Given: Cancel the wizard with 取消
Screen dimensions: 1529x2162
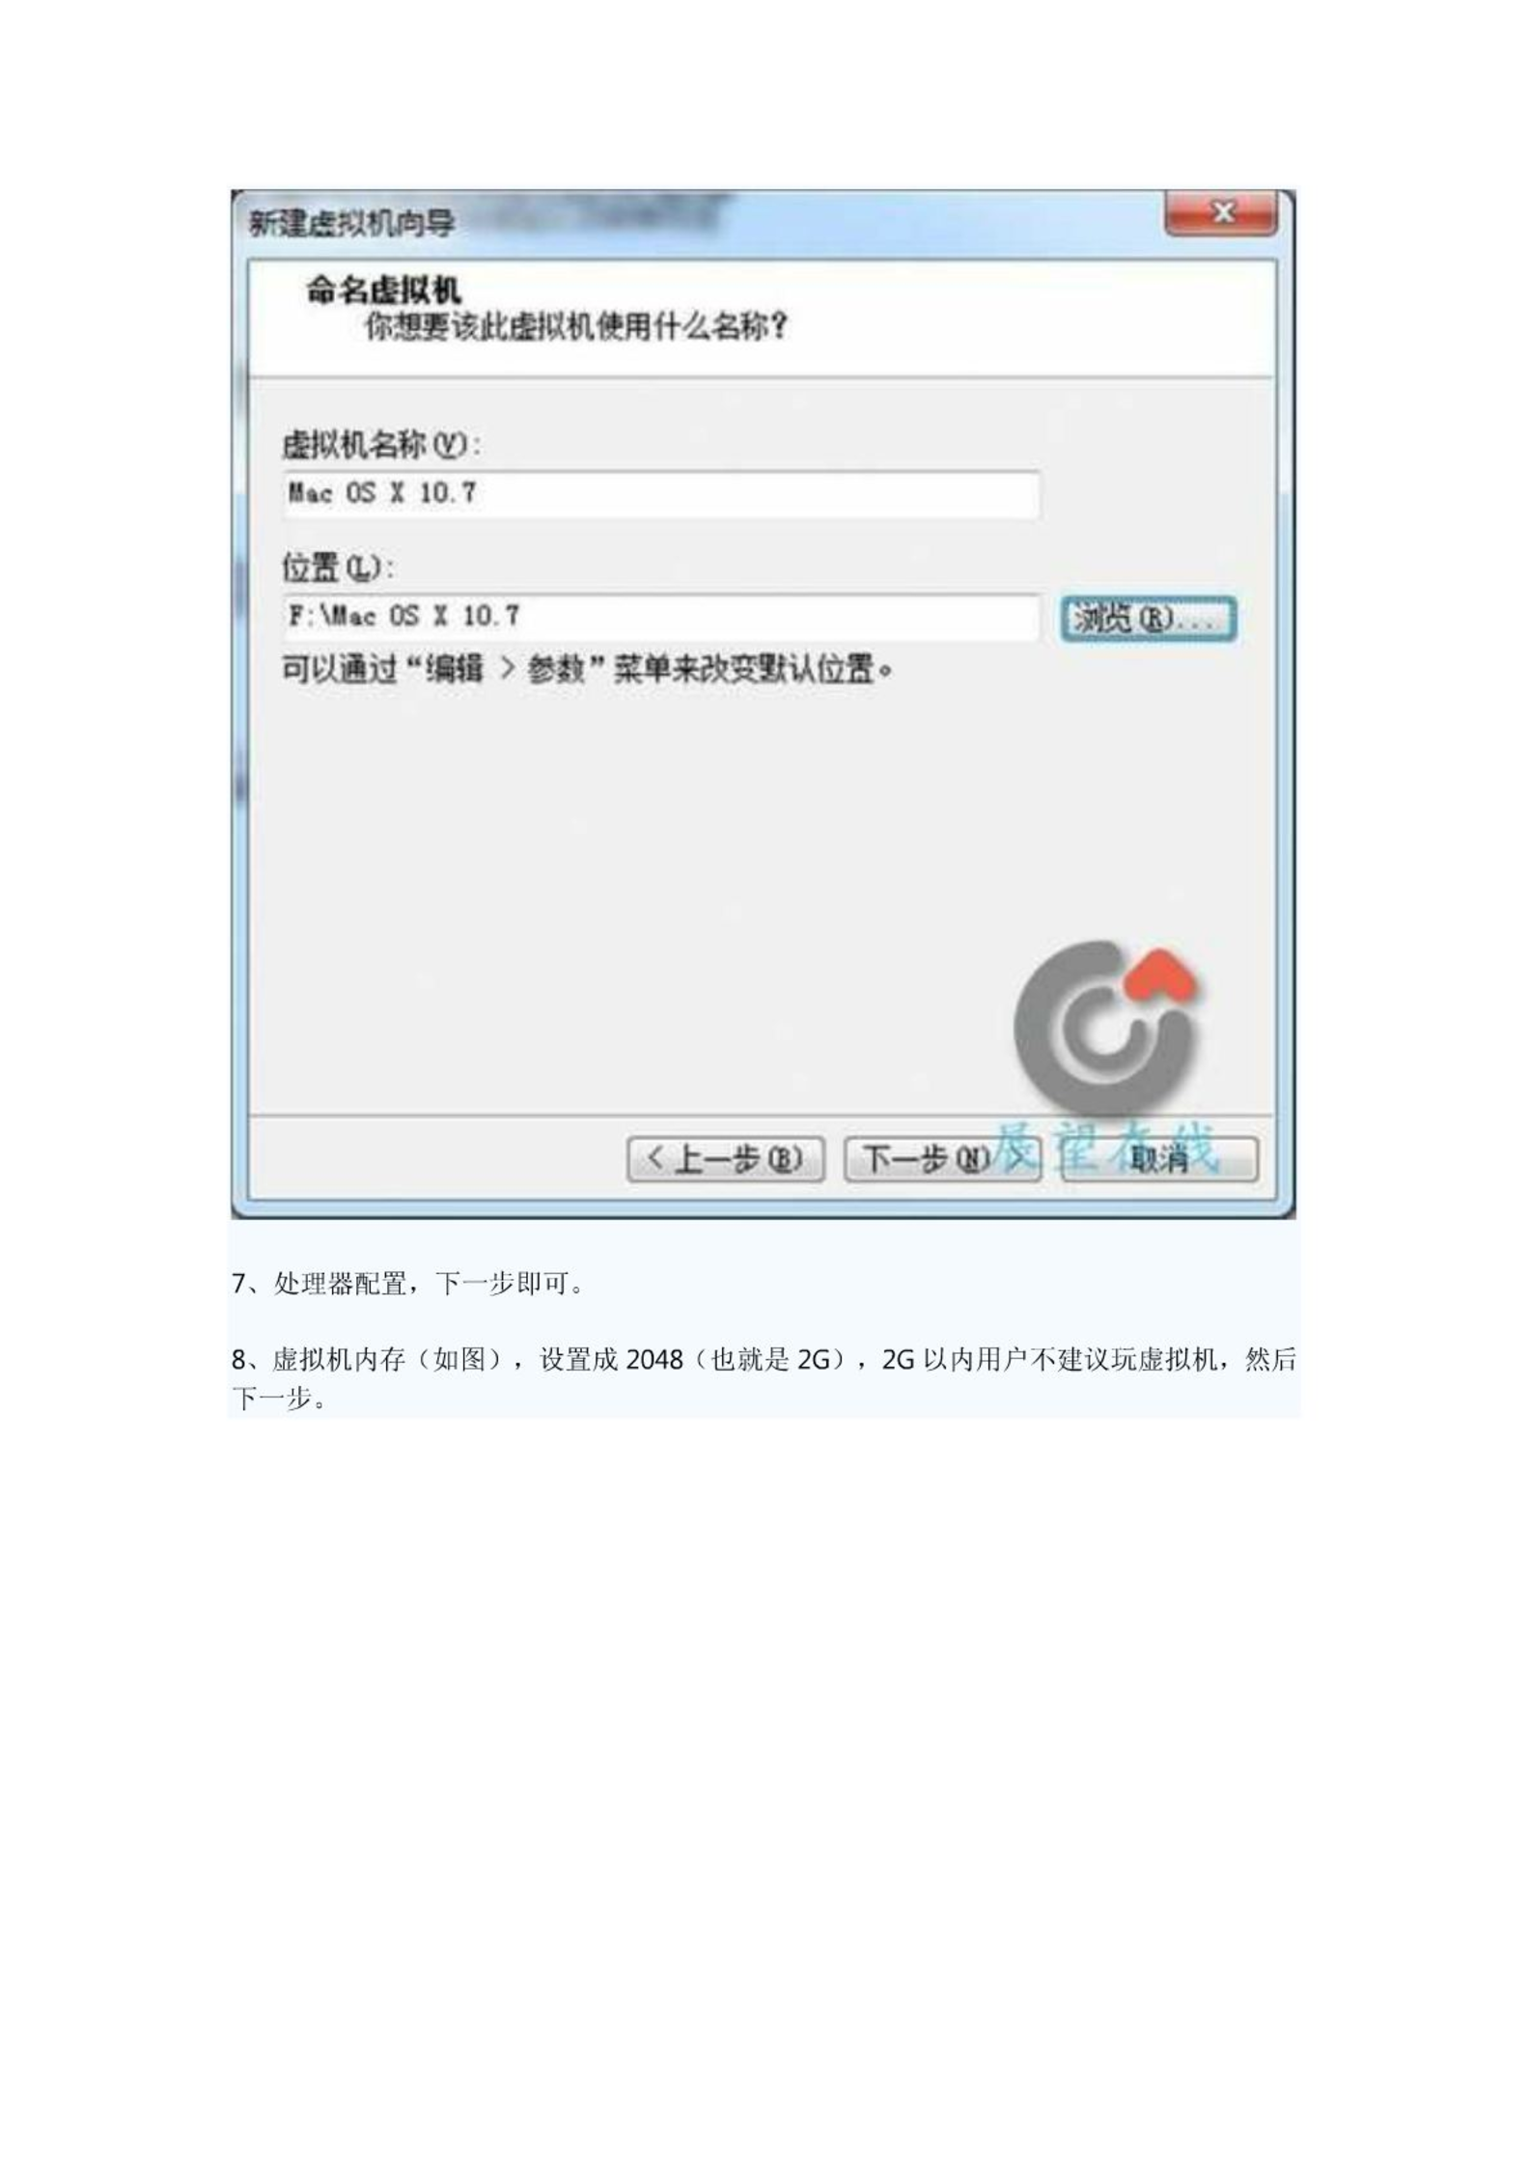Looking at the screenshot, I should 1159,1158.
